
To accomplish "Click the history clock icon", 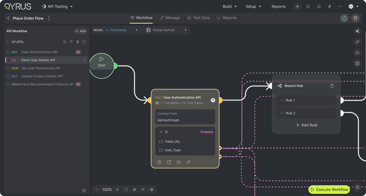I will point(344,18).
